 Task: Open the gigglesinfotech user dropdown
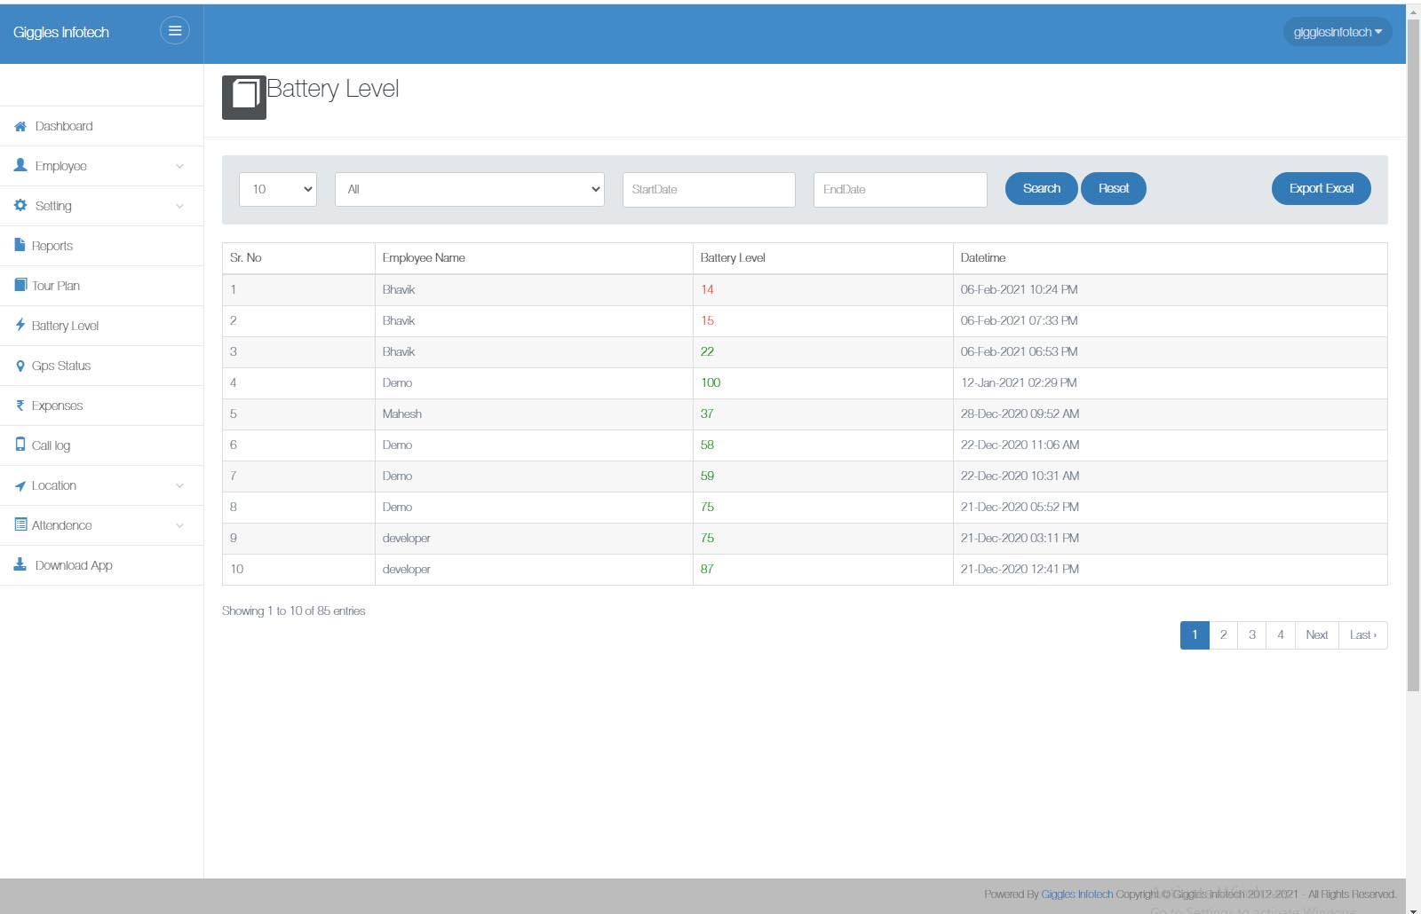click(1338, 32)
